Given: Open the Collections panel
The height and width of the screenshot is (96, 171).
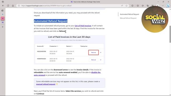Looking at the screenshot, I should [x=148, y=6].
